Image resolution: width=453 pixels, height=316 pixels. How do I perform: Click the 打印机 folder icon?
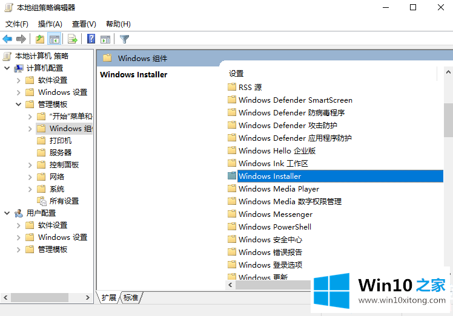point(41,140)
